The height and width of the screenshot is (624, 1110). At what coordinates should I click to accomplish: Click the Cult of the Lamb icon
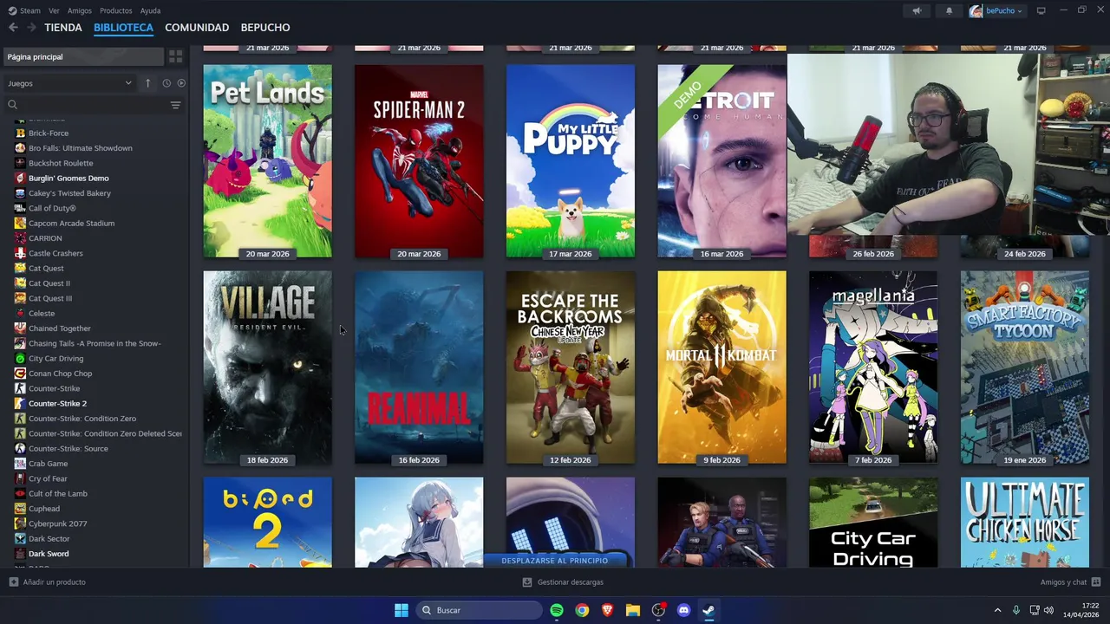(20, 494)
